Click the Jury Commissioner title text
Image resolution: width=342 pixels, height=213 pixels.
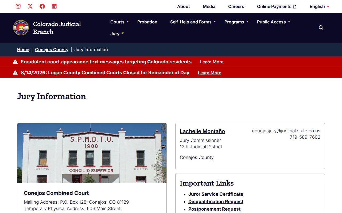click(x=200, y=140)
